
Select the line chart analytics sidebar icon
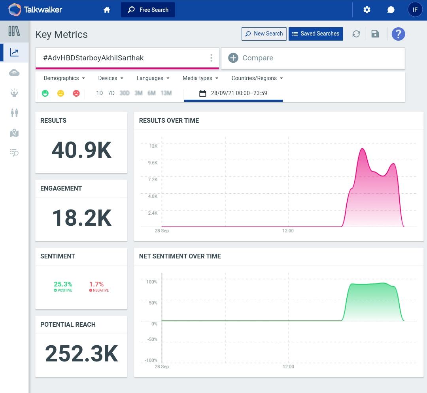click(x=14, y=52)
